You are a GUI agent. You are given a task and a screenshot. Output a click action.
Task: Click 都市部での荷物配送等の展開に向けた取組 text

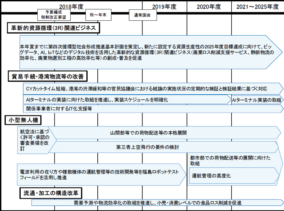tap(230, 161)
